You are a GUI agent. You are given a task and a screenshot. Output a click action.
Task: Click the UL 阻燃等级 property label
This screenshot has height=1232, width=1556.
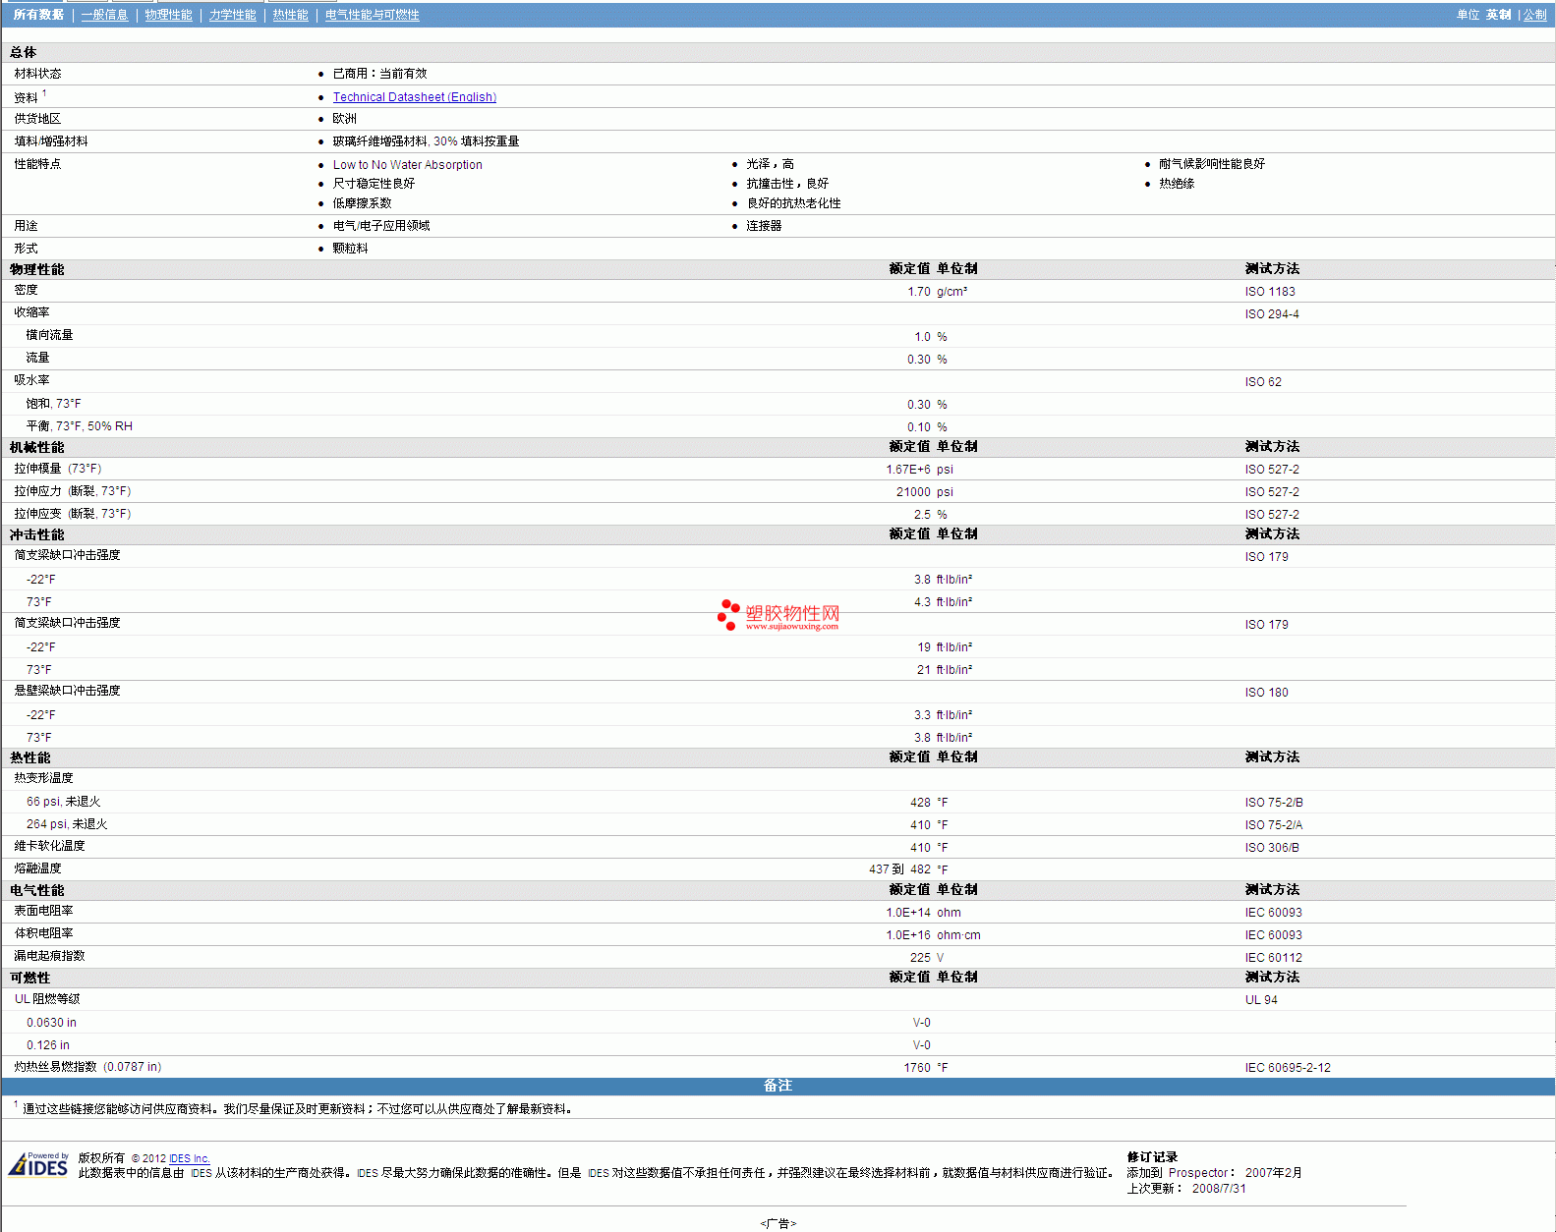point(47,999)
